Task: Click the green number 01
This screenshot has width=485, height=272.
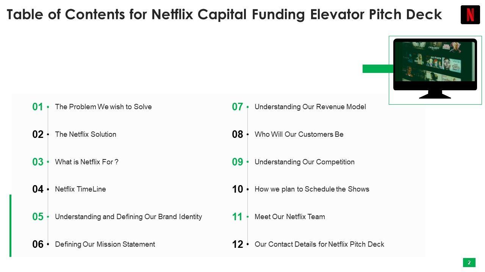Action: [x=38, y=107]
